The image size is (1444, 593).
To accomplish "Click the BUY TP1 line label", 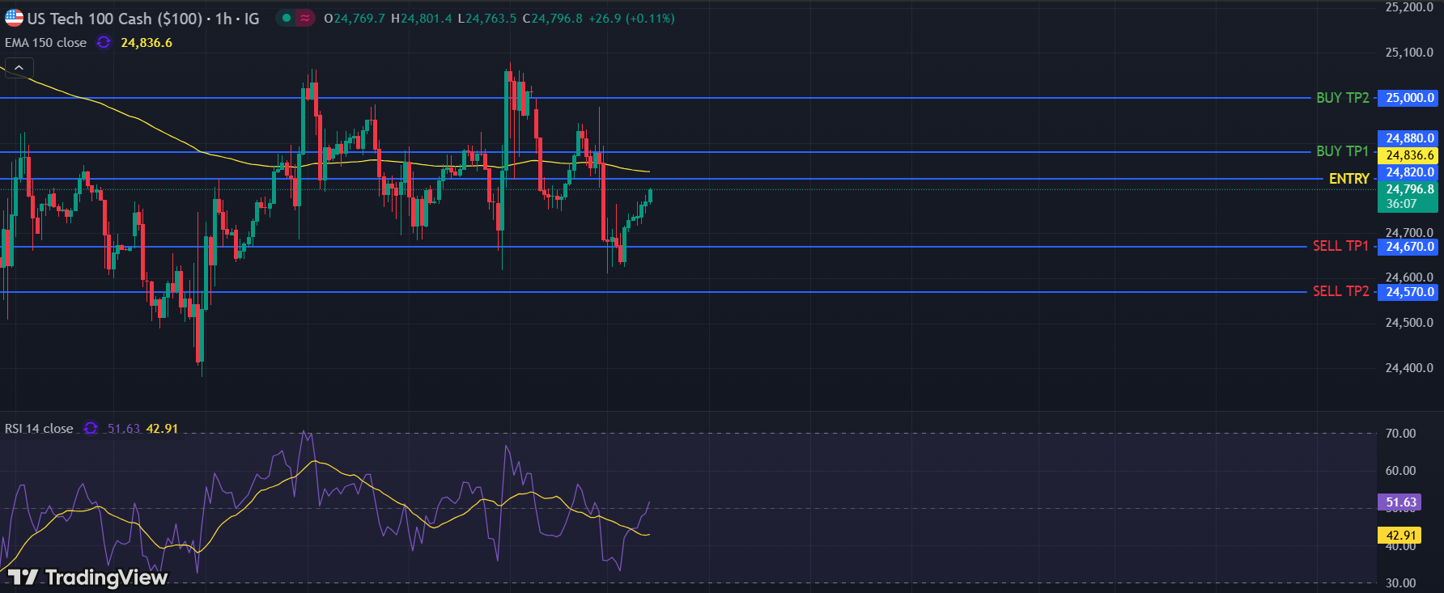I will (1342, 151).
